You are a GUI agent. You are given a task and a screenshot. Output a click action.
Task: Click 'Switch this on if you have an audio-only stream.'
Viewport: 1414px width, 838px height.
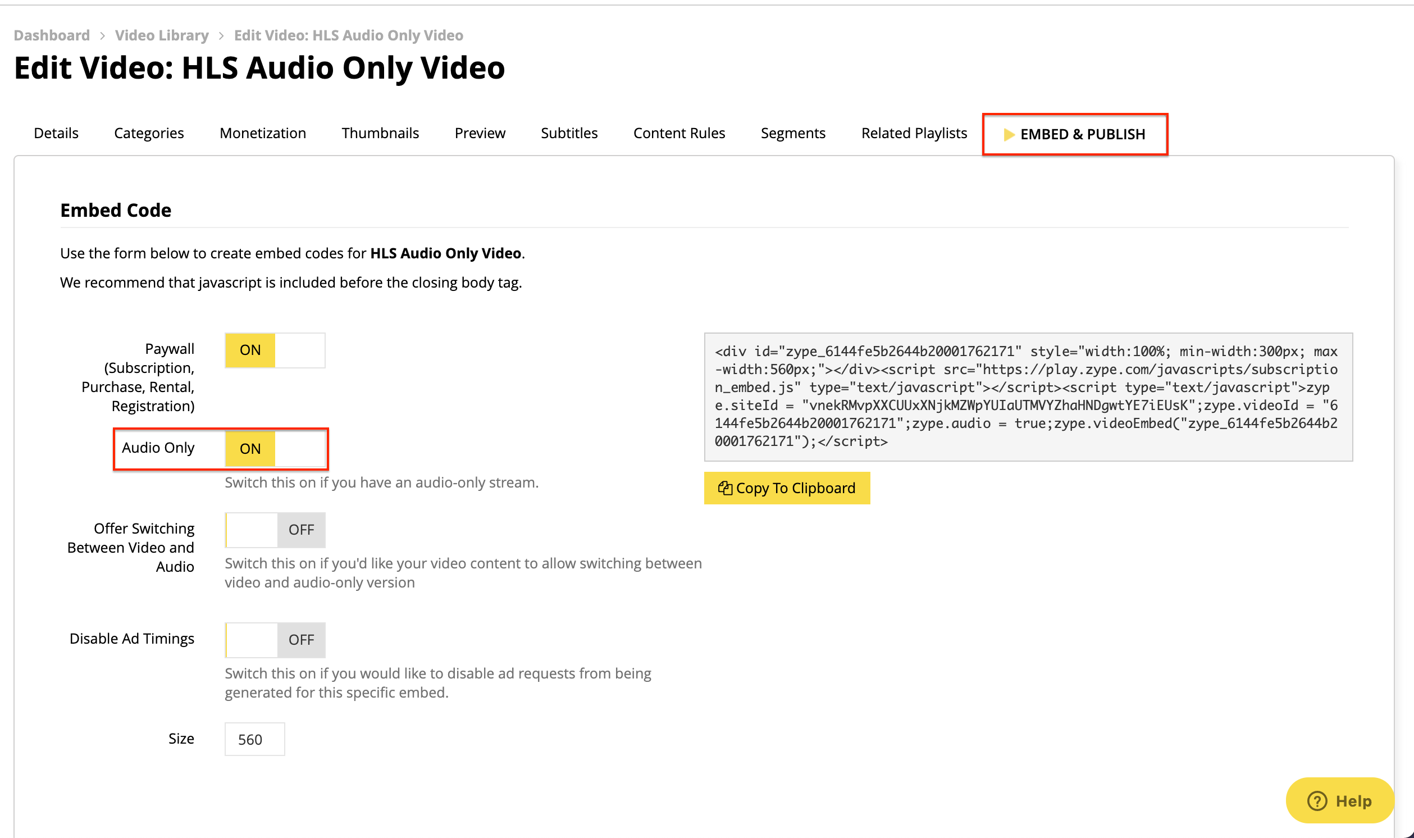(x=382, y=483)
